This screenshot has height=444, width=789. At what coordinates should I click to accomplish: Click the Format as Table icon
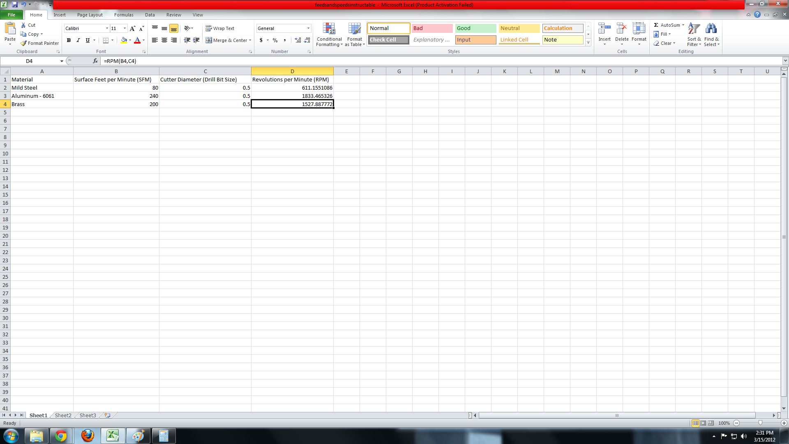tap(354, 29)
